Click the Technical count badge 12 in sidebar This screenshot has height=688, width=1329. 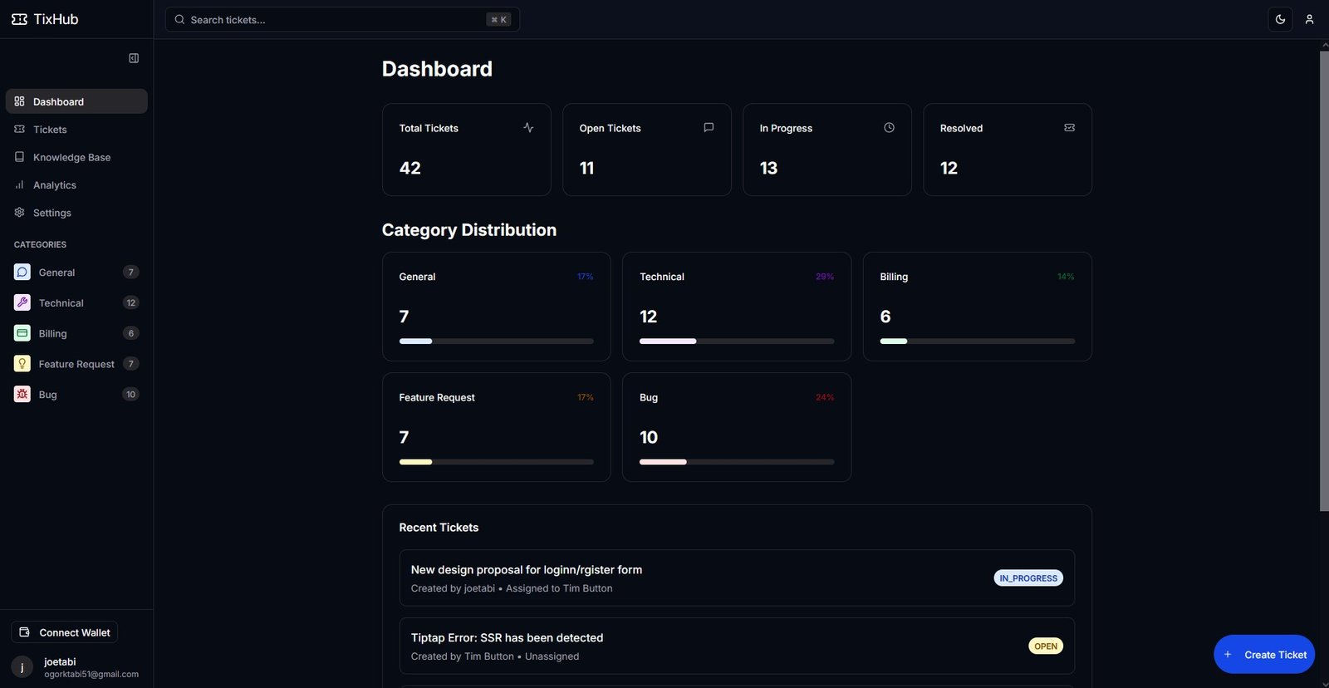point(130,302)
